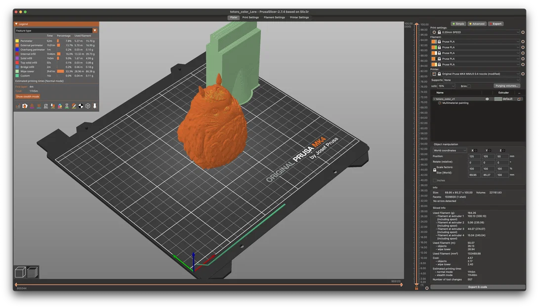This screenshot has height=308, width=539.
Task: Click lock icon on 0.20mm SPEED preset
Action: pyautogui.click(x=439, y=32)
